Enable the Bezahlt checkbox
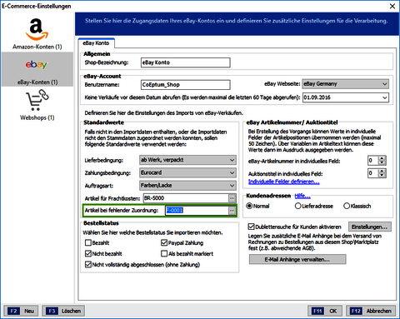 click(88, 243)
